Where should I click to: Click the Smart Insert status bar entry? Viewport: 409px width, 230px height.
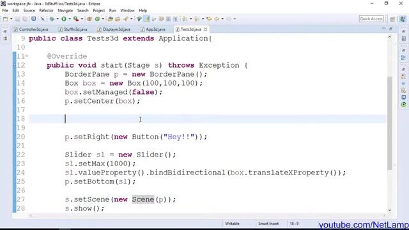tap(268, 224)
